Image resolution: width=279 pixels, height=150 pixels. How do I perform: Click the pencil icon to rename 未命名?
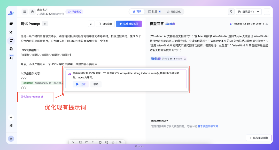[47, 10]
